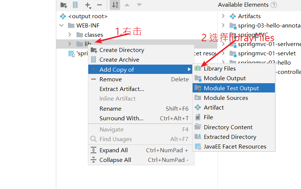Click the Move Up arrow icon
The height and width of the screenshot is (189, 301).
(127, 5)
